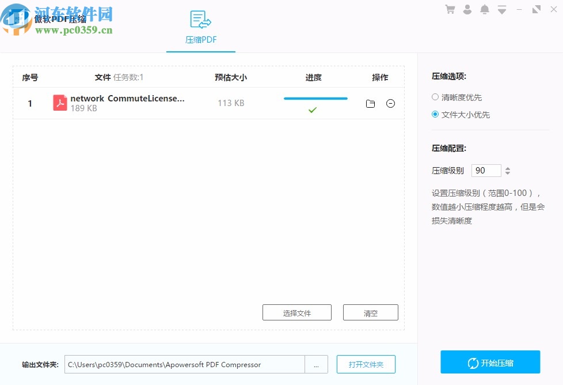Screen dimensions: 563x385
Task: Click the 选择文件 button
Action: [297, 312]
